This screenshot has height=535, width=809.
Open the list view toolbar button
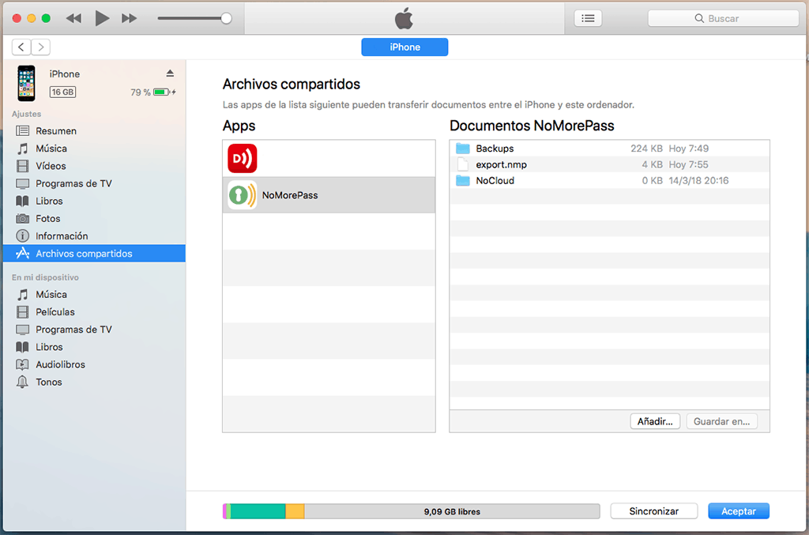coord(588,19)
